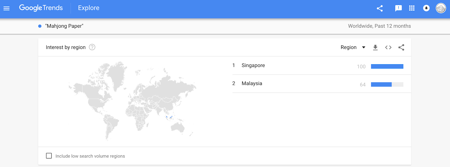Open the Google Trends home logo
The height and width of the screenshot is (167, 450).
[41, 8]
